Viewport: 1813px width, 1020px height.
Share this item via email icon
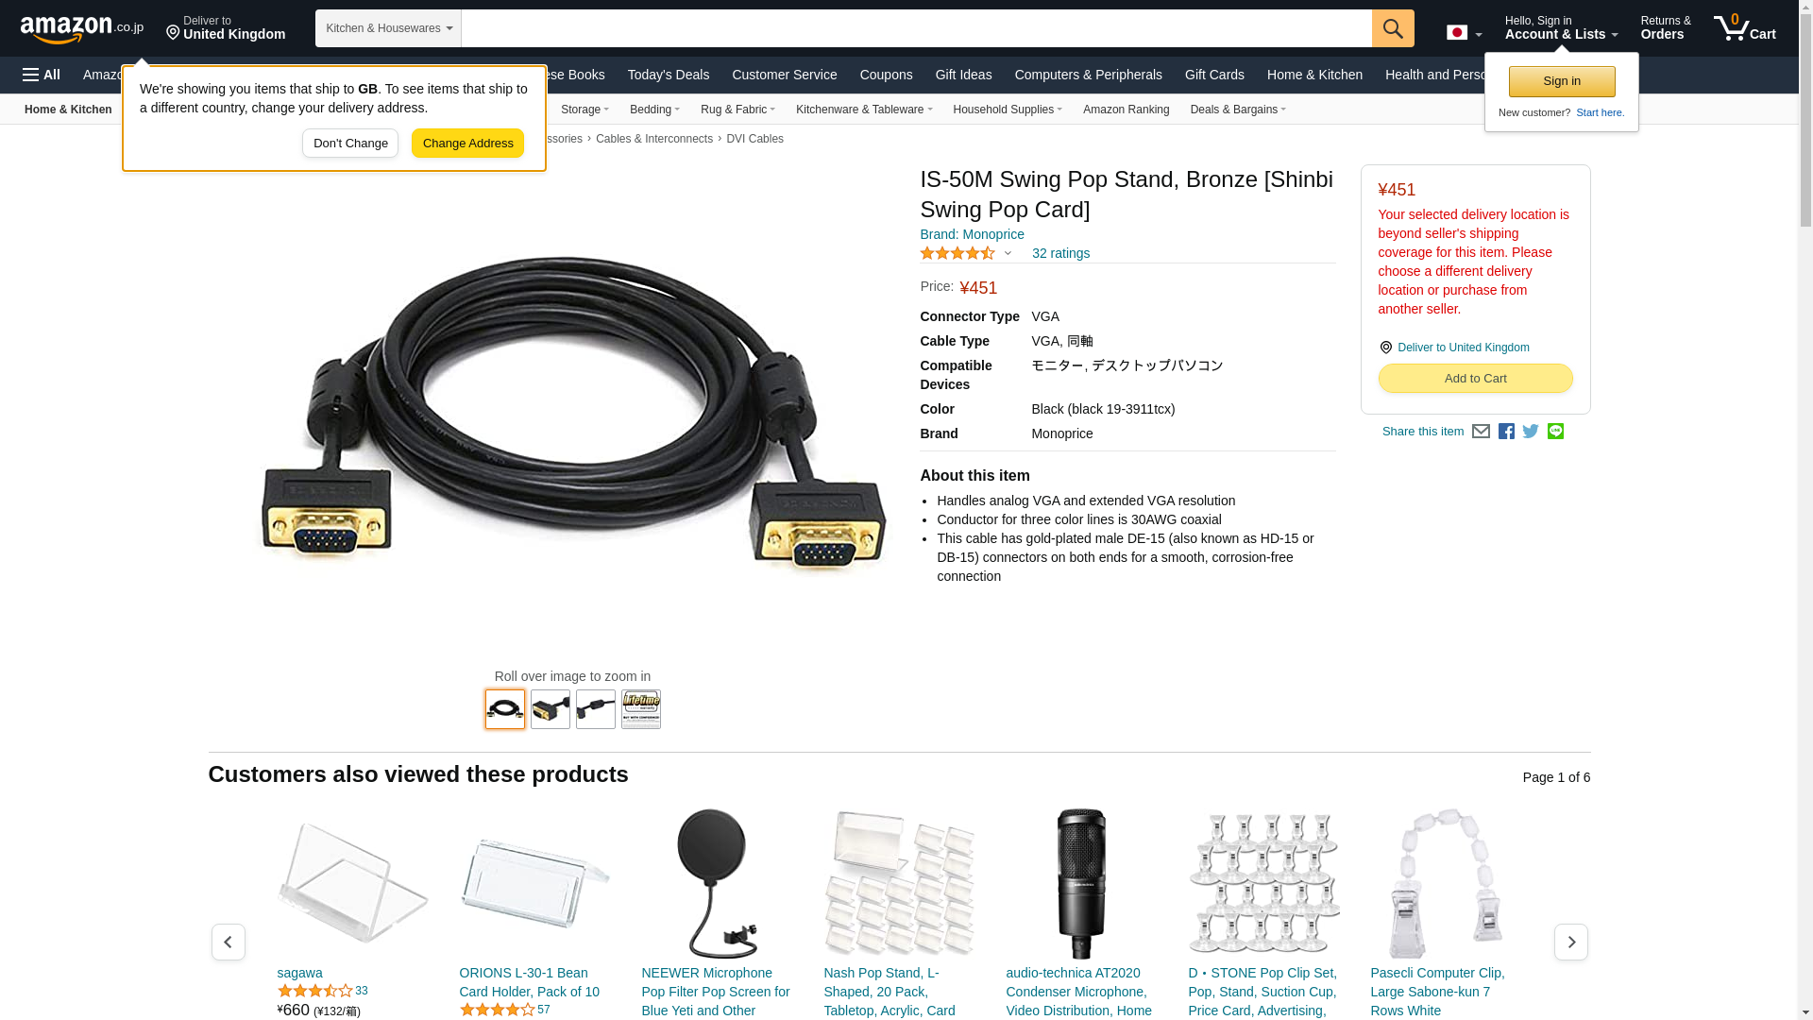click(x=1481, y=432)
